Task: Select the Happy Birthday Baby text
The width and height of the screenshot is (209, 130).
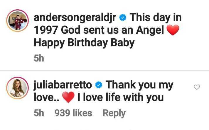Action: (84, 43)
